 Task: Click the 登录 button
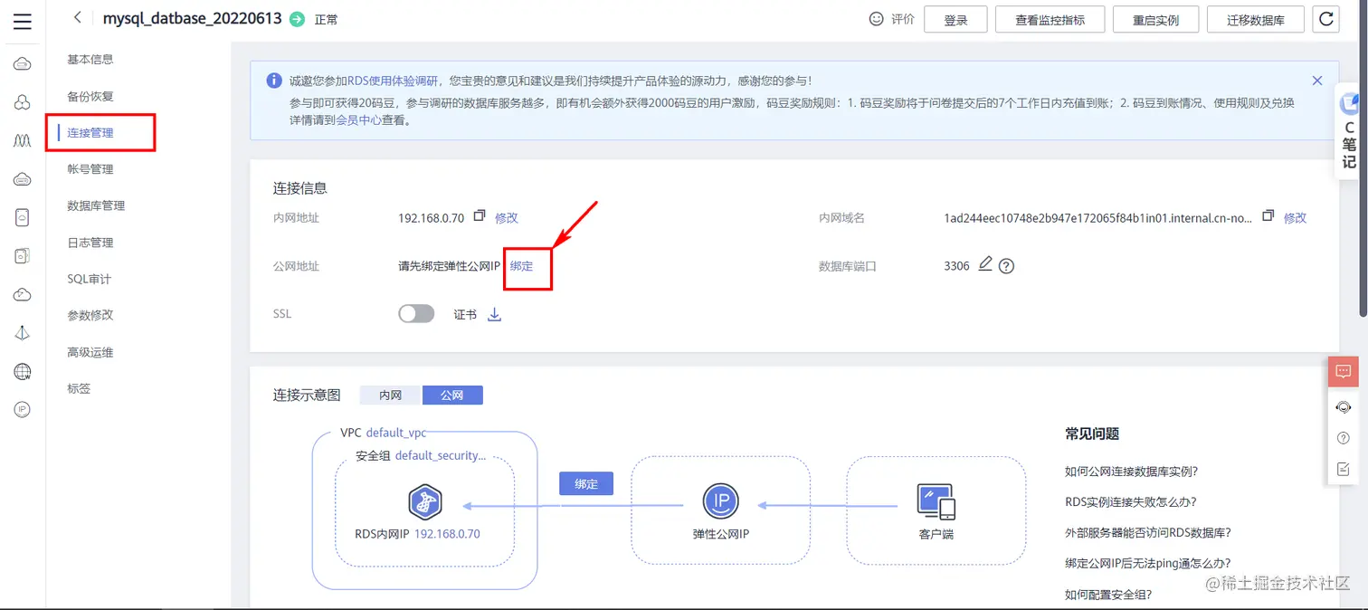pos(955,19)
